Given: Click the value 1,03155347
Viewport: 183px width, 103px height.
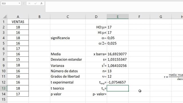Looking at the screenshot, I should [118, 59].
